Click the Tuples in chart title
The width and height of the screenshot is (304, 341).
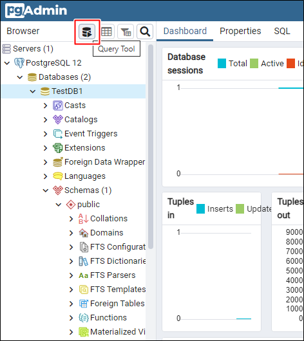coord(180,208)
